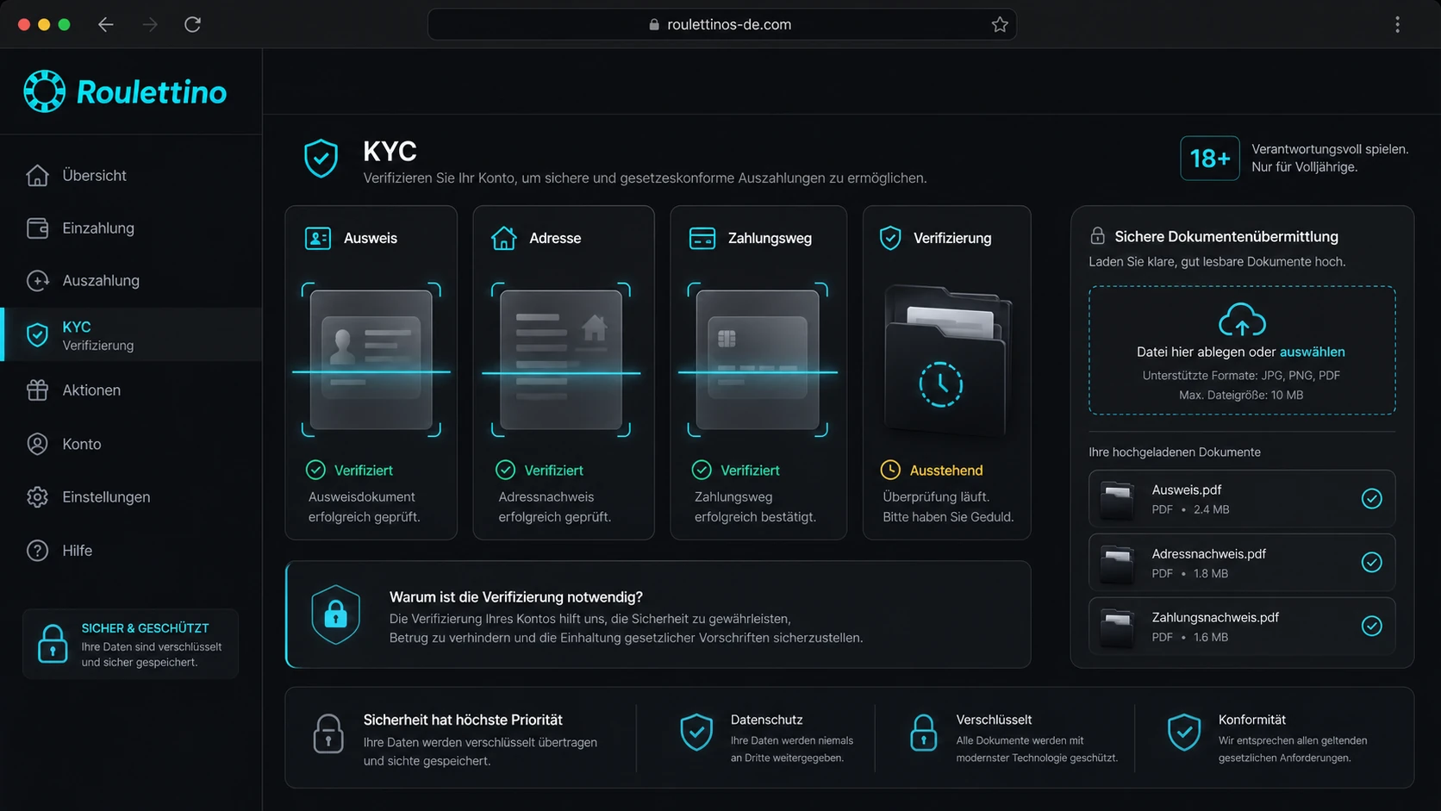This screenshot has height=811, width=1441.
Task: Open the Zahlungsweg card scan image
Action: click(758, 359)
